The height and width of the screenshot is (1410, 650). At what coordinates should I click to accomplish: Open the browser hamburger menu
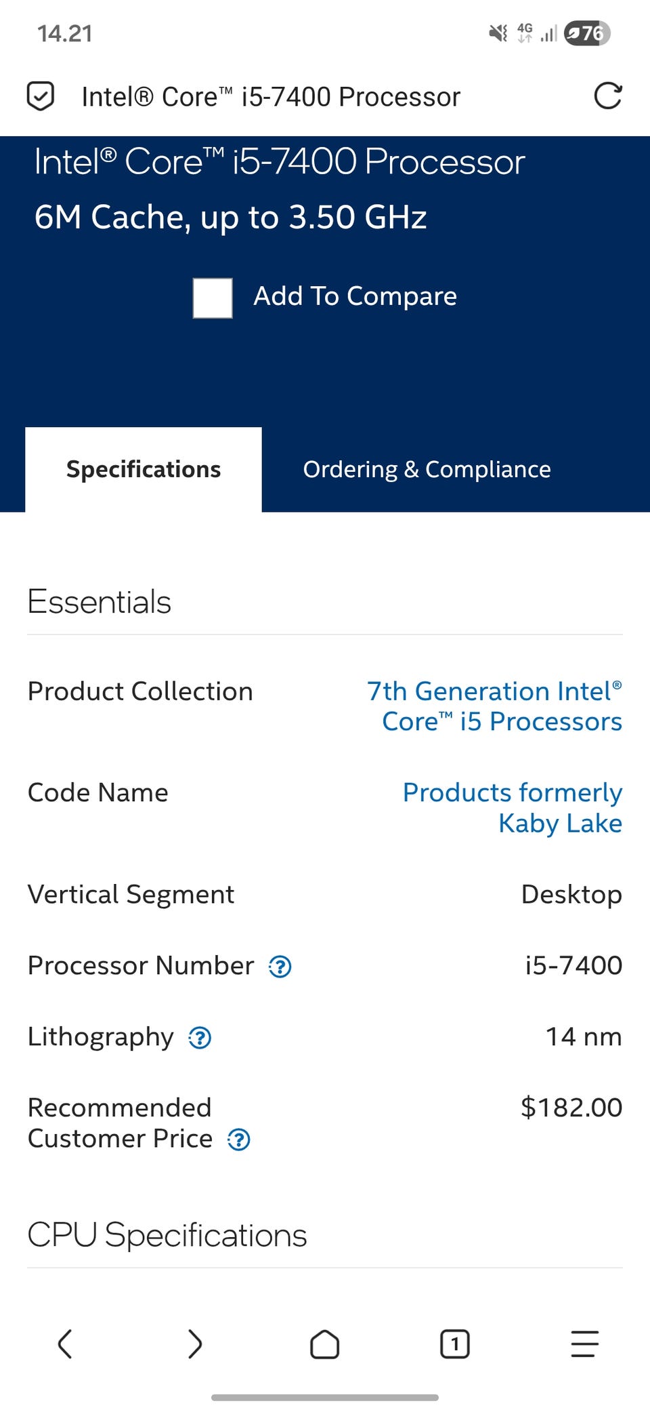click(584, 1344)
